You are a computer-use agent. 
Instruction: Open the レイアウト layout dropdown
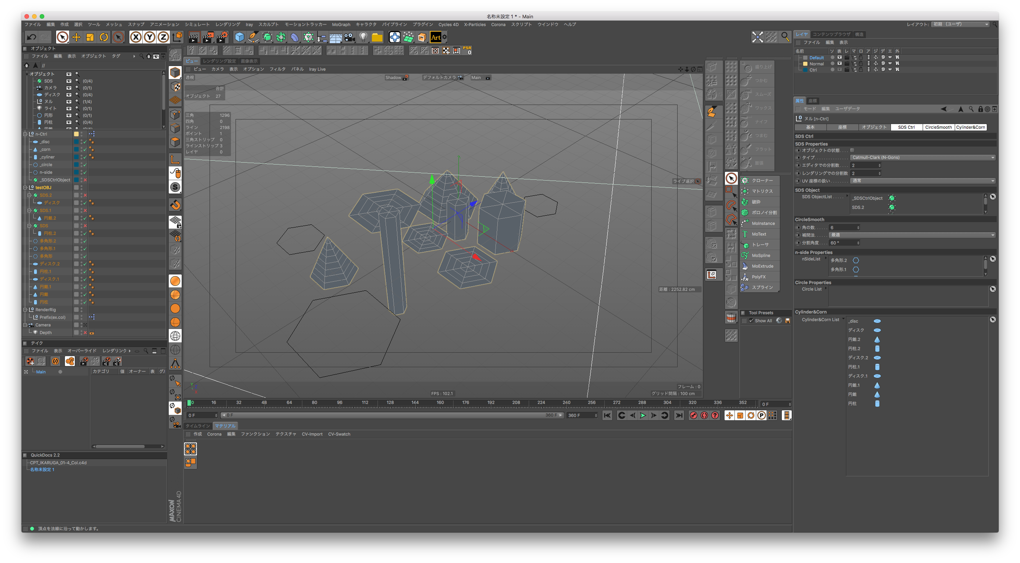coord(961,24)
